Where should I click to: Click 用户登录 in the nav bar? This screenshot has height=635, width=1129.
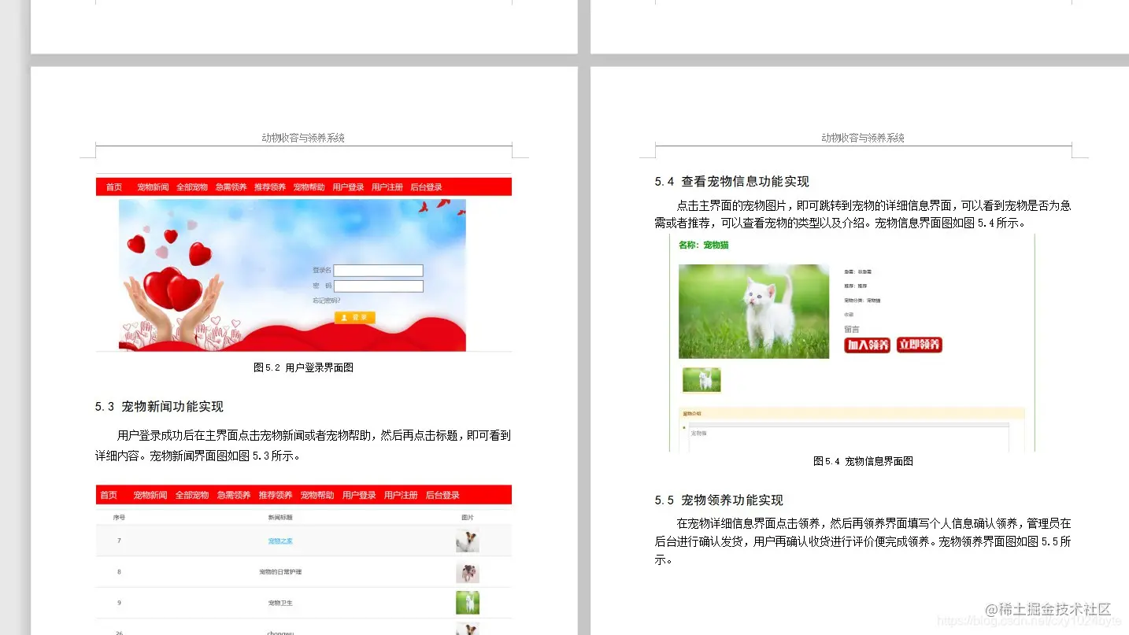coord(347,186)
